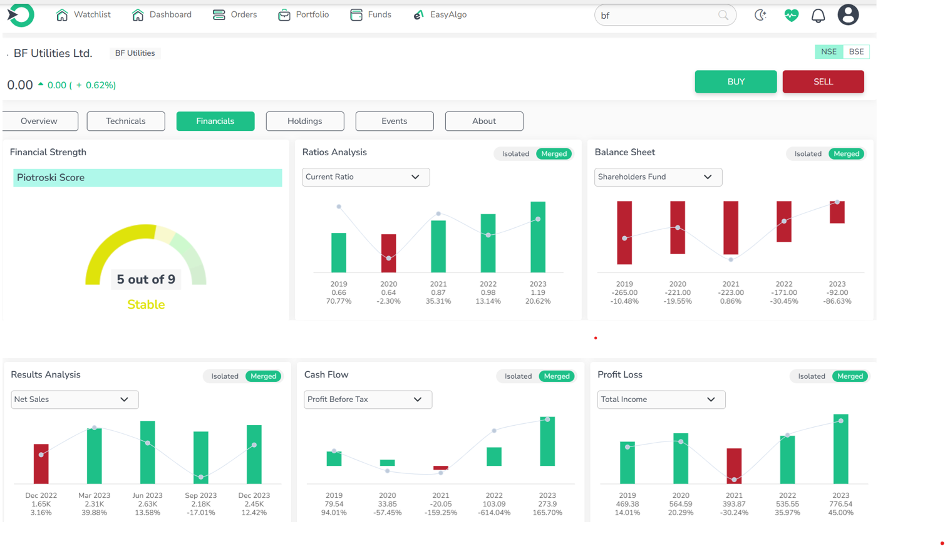945x546 pixels.
Task: Click the 2023 Current Ratio bar
Action: point(538,237)
